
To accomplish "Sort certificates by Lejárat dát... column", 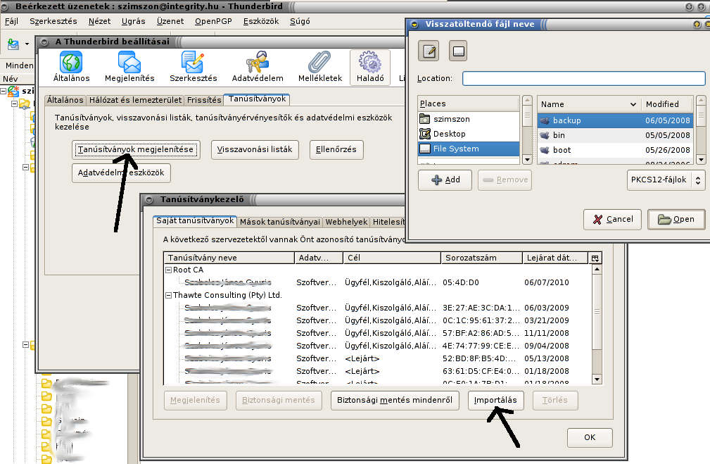I will 555,258.
